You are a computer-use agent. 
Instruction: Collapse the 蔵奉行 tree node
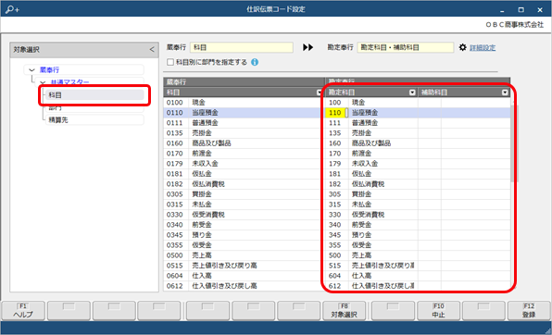point(31,70)
